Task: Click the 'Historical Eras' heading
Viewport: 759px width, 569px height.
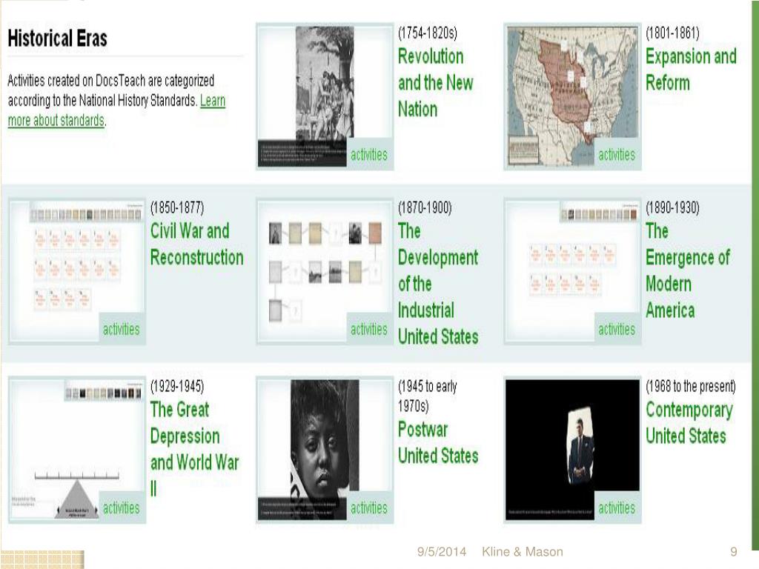Action: 57,39
